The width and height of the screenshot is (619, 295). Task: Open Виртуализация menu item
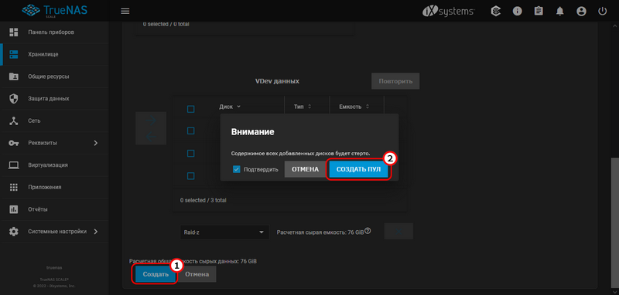pyautogui.click(x=54, y=164)
